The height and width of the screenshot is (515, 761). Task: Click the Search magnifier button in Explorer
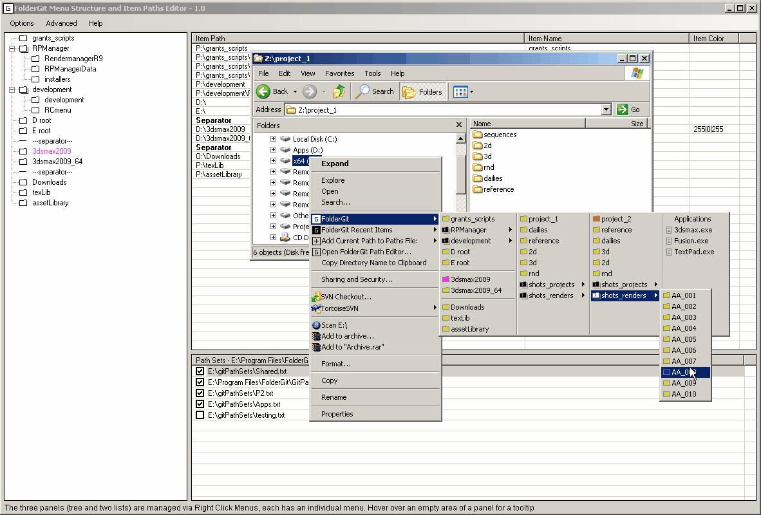[x=374, y=91]
